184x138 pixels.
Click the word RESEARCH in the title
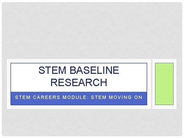(x=79, y=83)
